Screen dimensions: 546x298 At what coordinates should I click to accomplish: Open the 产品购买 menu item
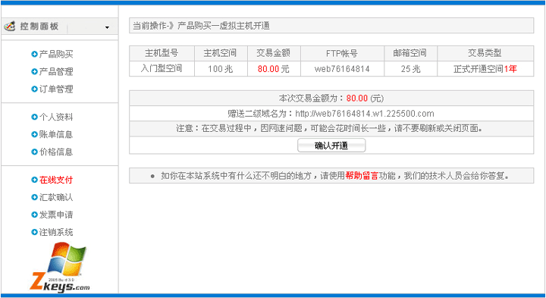(56, 54)
